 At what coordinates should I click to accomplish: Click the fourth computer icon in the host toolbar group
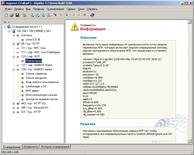43,15
